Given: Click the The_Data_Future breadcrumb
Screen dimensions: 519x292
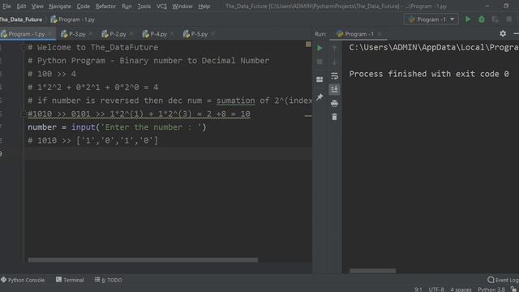Looking at the screenshot, I should [x=21, y=19].
